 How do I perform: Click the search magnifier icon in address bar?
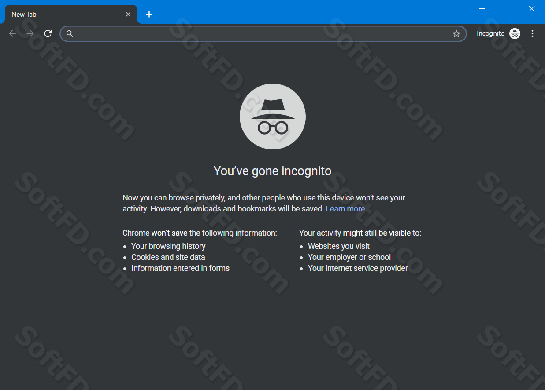pos(70,33)
